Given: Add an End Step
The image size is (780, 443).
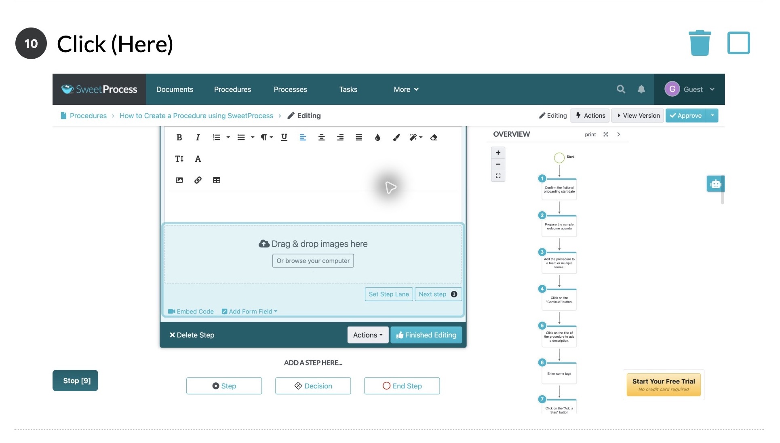Looking at the screenshot, I should (402, 386).
